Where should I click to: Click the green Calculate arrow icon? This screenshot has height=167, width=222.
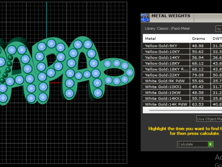(210, 144)
